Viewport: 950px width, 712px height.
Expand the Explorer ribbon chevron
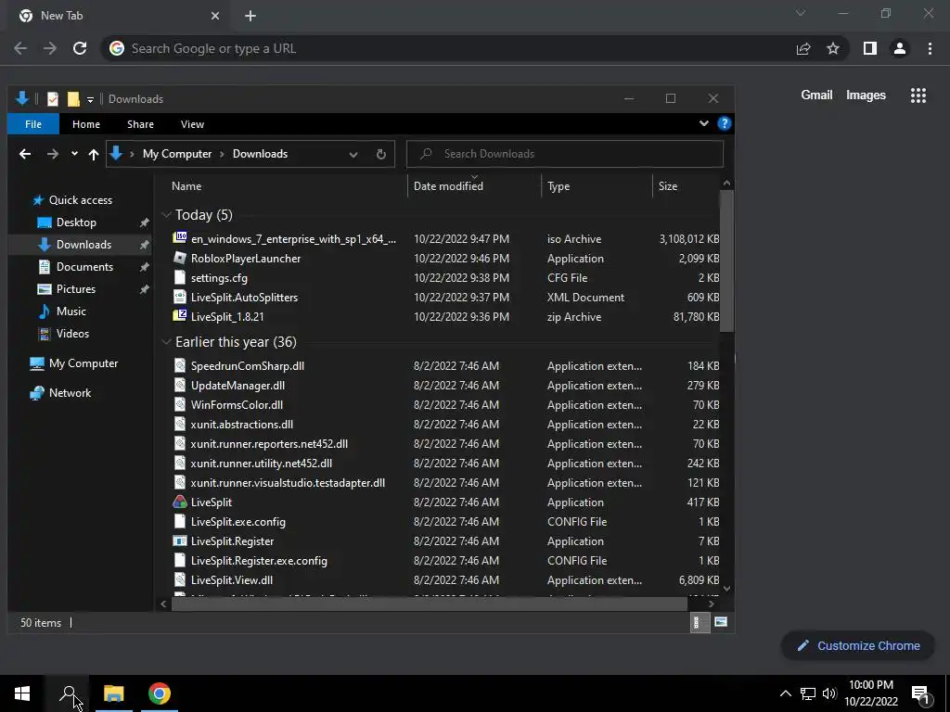click(703, 123)
